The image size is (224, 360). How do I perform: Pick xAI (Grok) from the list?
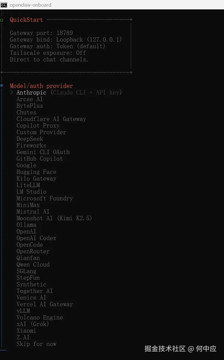pos(33,324)
